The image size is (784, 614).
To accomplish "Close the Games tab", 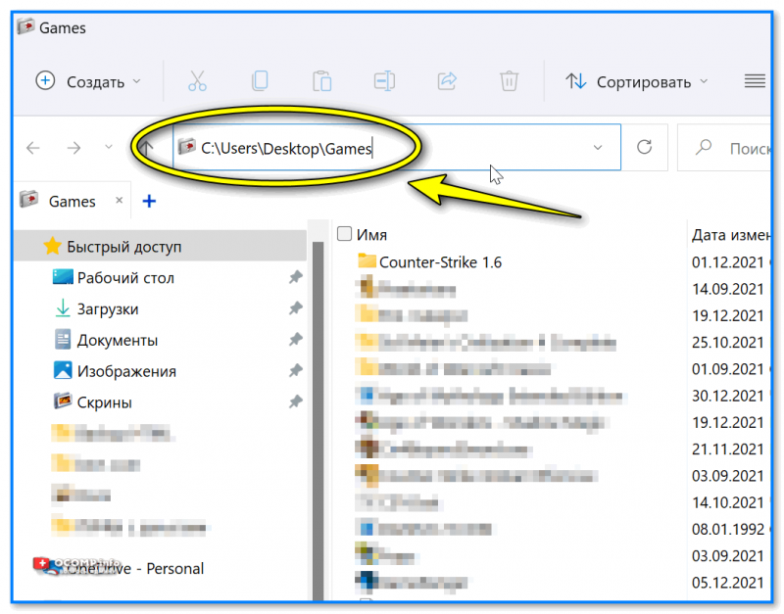I will click(119, 201).
